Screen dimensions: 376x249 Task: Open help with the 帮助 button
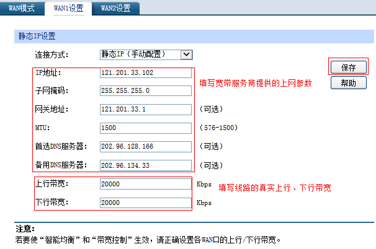click(348, 83)
